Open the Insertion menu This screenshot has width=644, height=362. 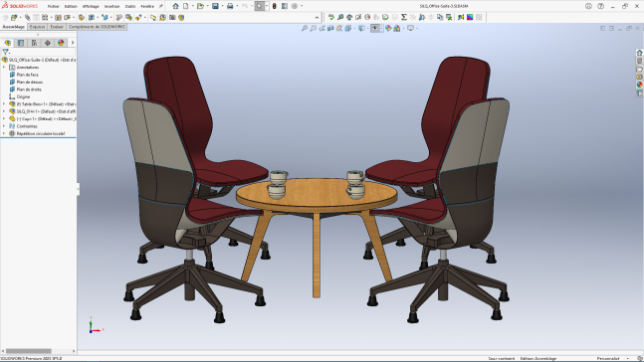(x=111, y=7)
